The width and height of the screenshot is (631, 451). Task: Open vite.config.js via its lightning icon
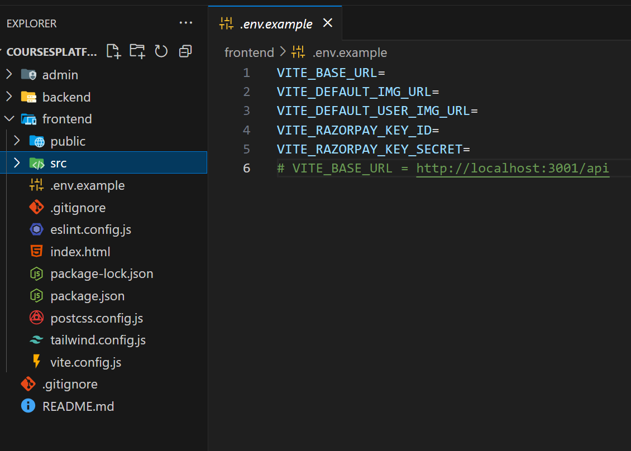point(37,362)
